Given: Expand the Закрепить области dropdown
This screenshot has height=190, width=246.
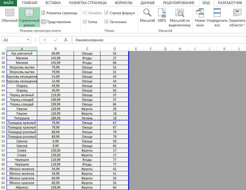Looking at the screenshot, I should point(237,17).
